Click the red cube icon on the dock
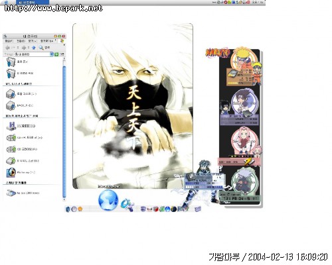 [x=155, y=209]
